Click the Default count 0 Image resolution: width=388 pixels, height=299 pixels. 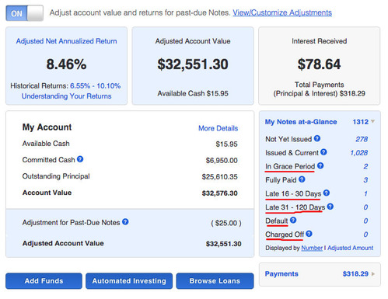[365, 221]
